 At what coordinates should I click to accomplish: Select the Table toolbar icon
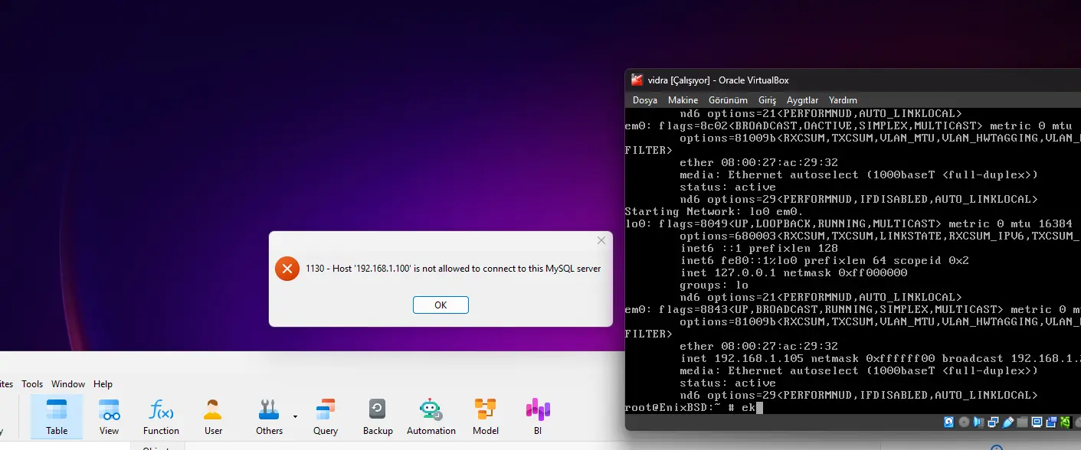[57, 416]
